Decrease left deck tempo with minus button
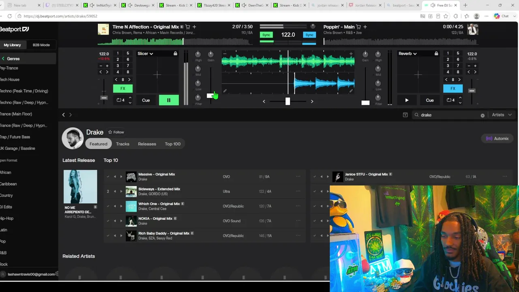 point(101,66)
